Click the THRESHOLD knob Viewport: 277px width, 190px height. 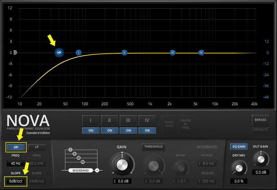(154, 166)
